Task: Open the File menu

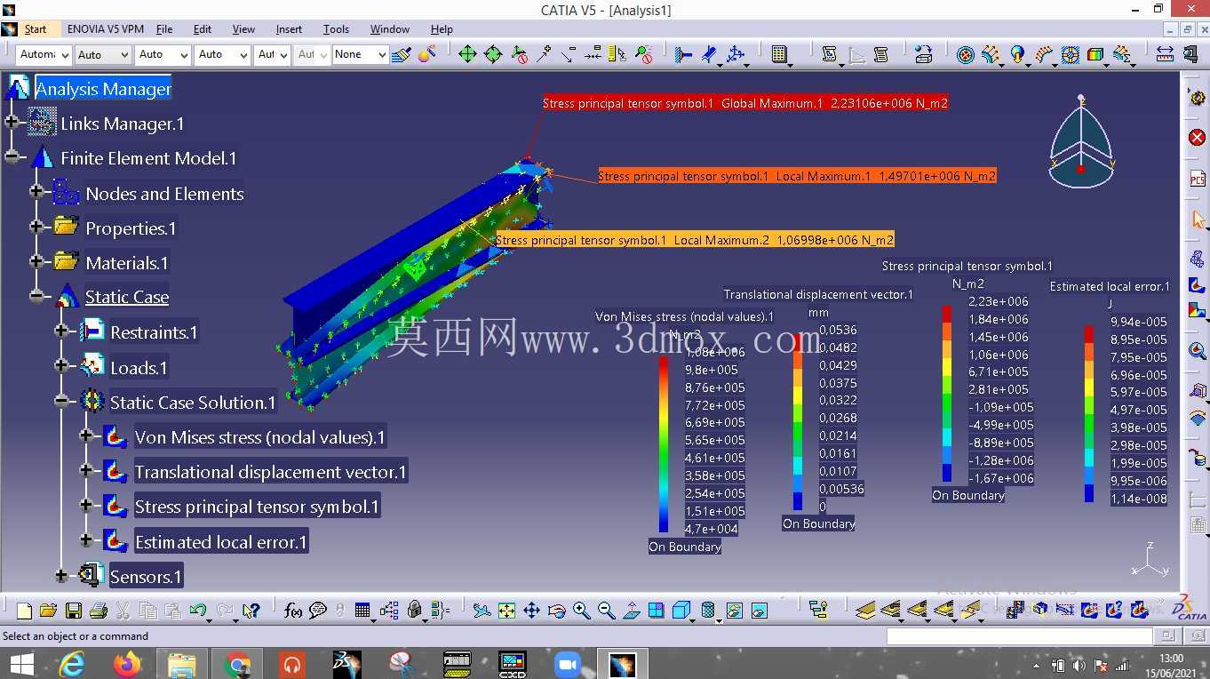Action: pyautogui.click(x=164, y=29)
